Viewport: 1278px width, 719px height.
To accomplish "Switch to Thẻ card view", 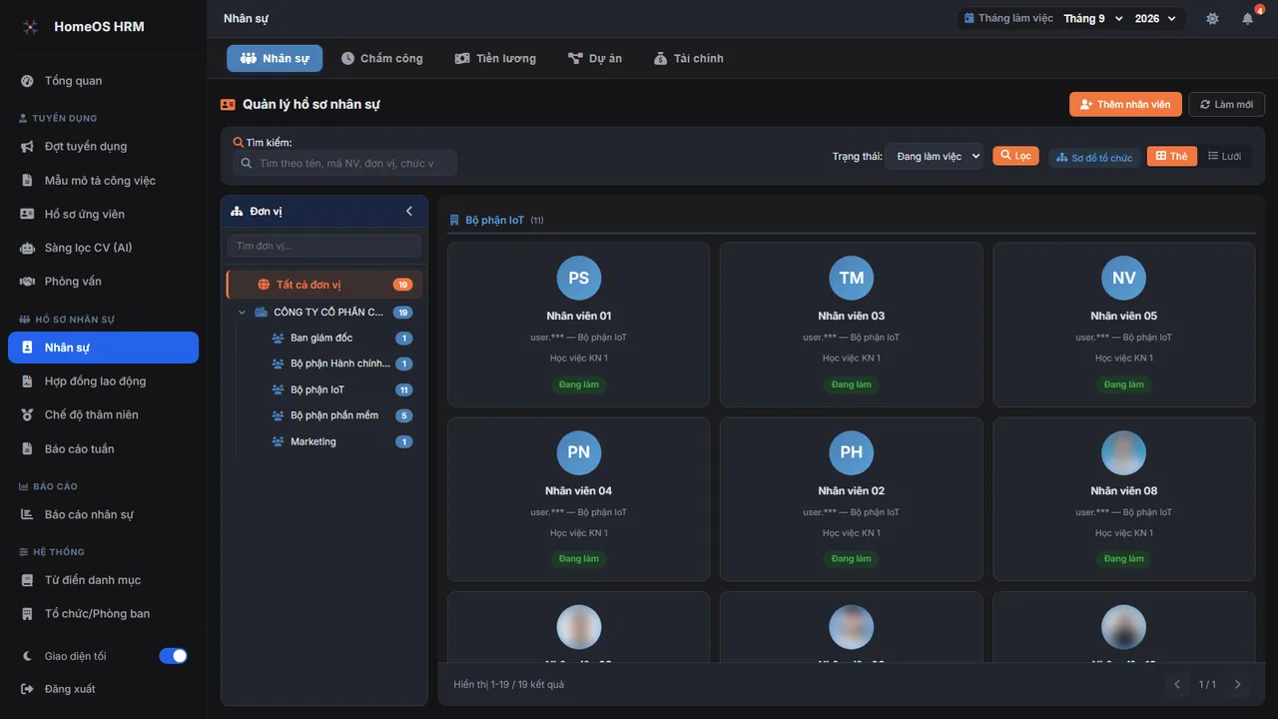I will (1171, 156).
